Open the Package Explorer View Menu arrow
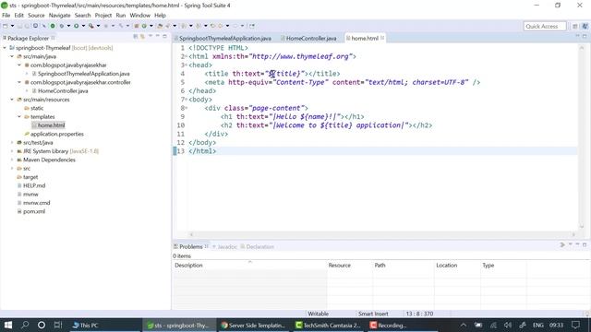 tap(150, 37)
